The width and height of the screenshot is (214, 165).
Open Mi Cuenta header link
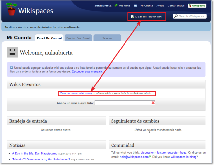point(147,6)
